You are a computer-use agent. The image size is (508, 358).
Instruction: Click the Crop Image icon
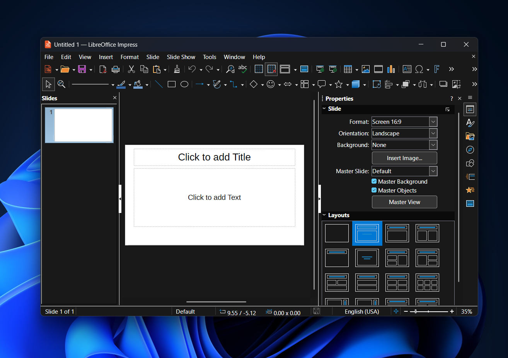point(456,84)
